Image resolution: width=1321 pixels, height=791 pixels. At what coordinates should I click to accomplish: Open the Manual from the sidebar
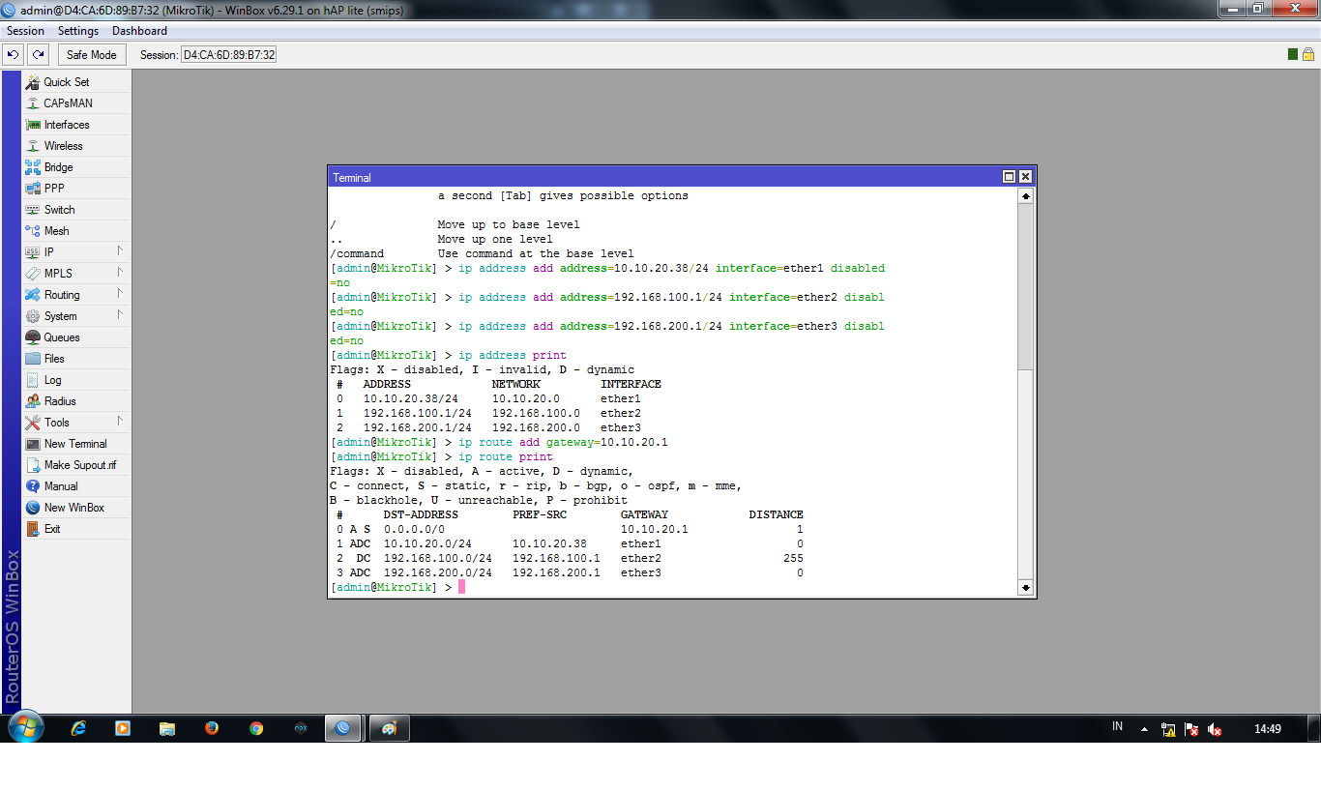click(75, 486)
